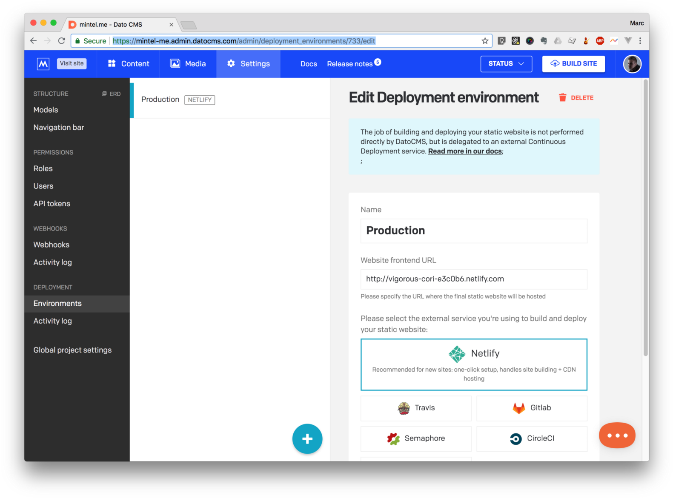Click the page vertical scrollbar
Viewport: 673px width, 498px height.
tap(645, 217)
